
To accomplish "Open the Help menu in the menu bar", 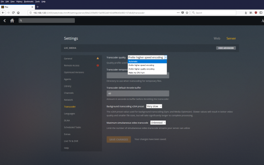I will [44, 1].
